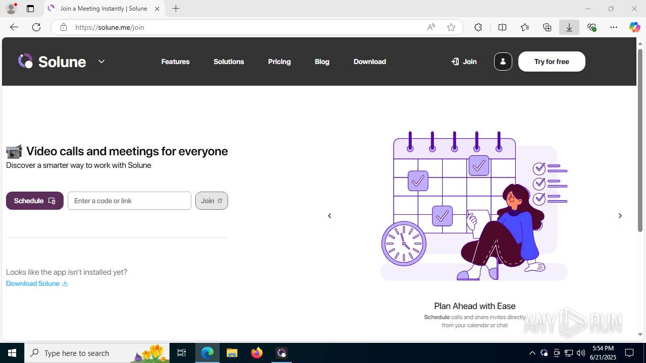Go to the Blog page
Viewport: 646px width, 363px height.
click(322, 62)
